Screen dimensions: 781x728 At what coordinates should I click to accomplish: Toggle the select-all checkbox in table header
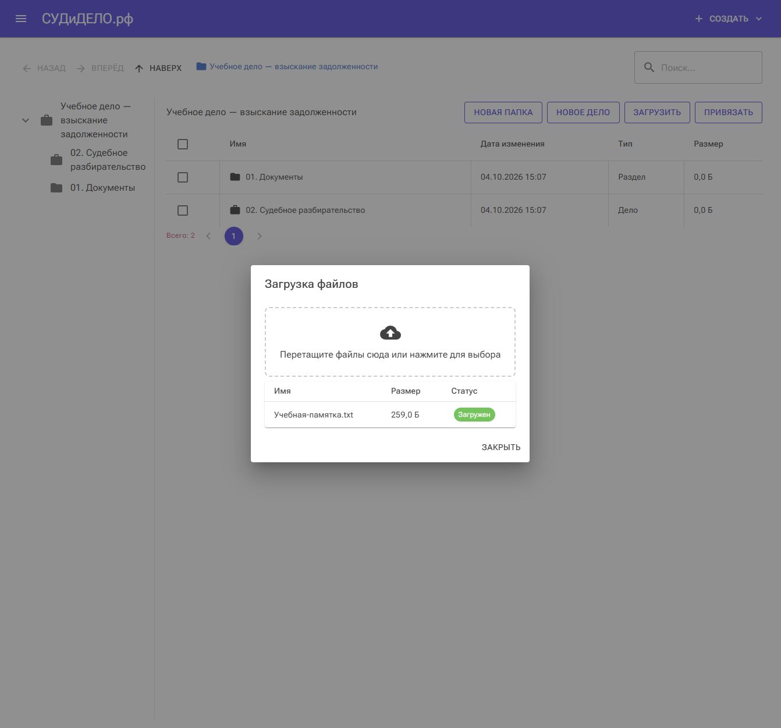(x=183, y=144)
